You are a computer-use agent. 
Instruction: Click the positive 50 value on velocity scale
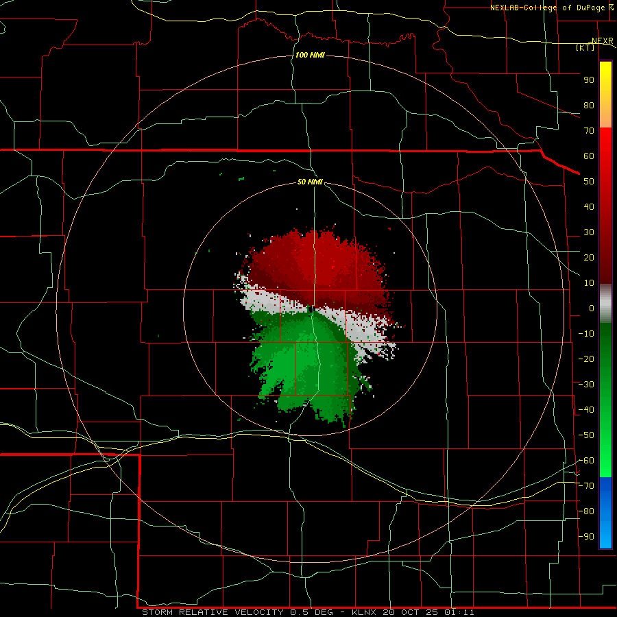tap(589, 182)
